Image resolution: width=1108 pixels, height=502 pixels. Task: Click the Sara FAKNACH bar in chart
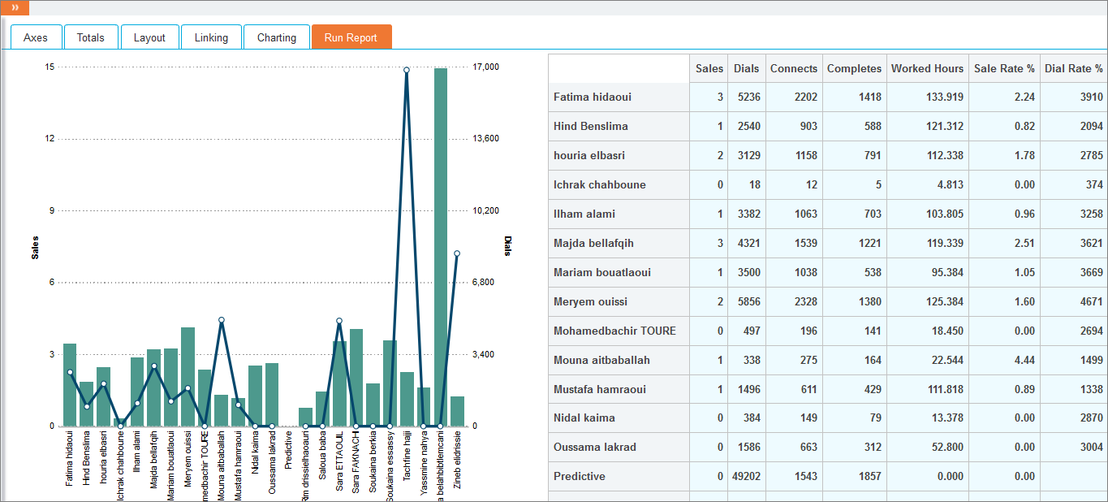[356, 378]
